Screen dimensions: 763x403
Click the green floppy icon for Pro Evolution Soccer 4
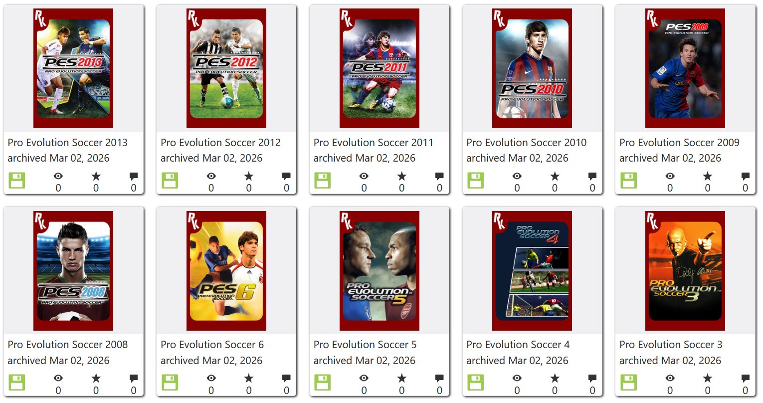[x=476, y=383]
